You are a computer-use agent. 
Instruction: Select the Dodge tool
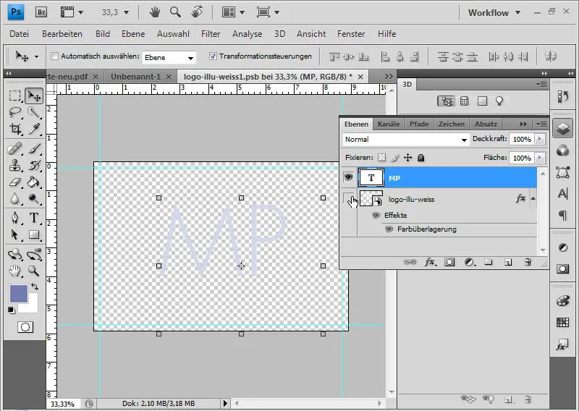point(34,199)
